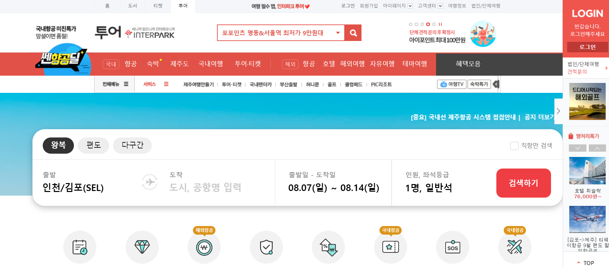Open the won coin overseas flight icon

tap(204, 247)
